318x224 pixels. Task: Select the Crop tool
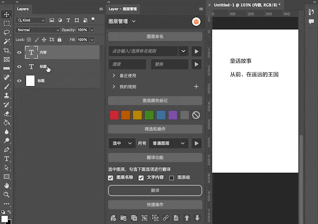click(x=6, y=50)
